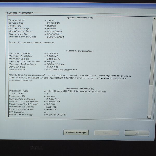This screenshot has height=156, width=156.
Task: Click the Processor L3 Cache label
Action: (x=21, y=109)
